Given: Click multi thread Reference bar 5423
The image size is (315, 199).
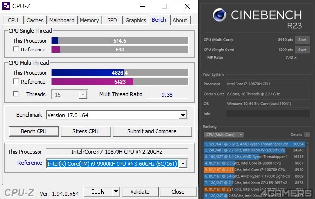Looking at the screenshot, I should tap(120, 82).
